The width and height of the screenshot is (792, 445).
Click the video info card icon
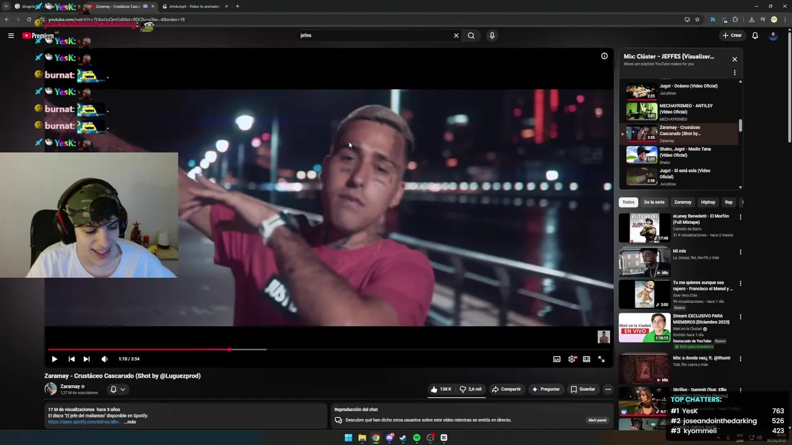(605, 56)
